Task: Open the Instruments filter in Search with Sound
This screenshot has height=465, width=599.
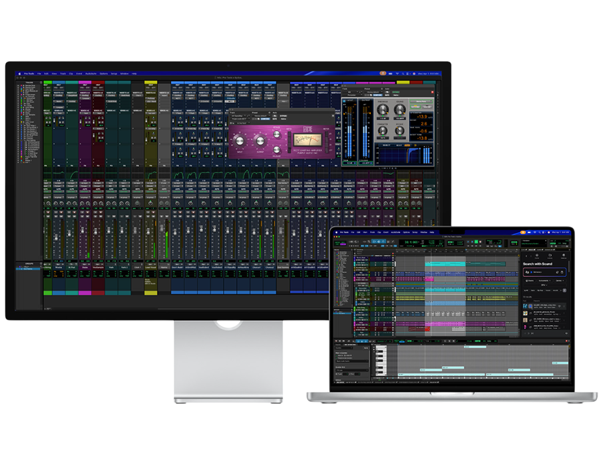Action: pyautogui.click(x=545, y=280)
